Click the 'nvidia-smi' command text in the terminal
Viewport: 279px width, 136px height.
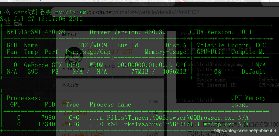pos(72,12)
